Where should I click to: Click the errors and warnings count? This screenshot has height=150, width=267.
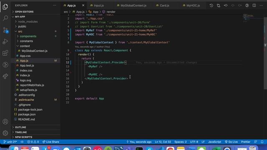coord(33,142)
